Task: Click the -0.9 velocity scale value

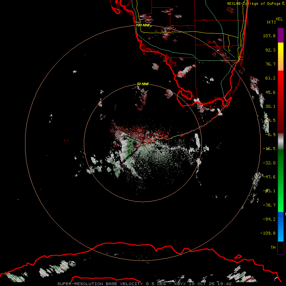Action: (270, 135)
